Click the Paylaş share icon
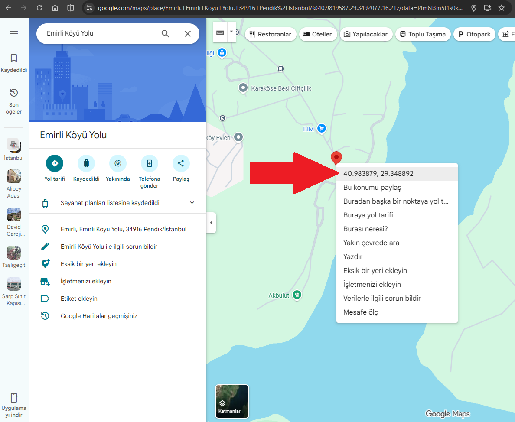Screen dimensions: 515x422 pos(181,163)
